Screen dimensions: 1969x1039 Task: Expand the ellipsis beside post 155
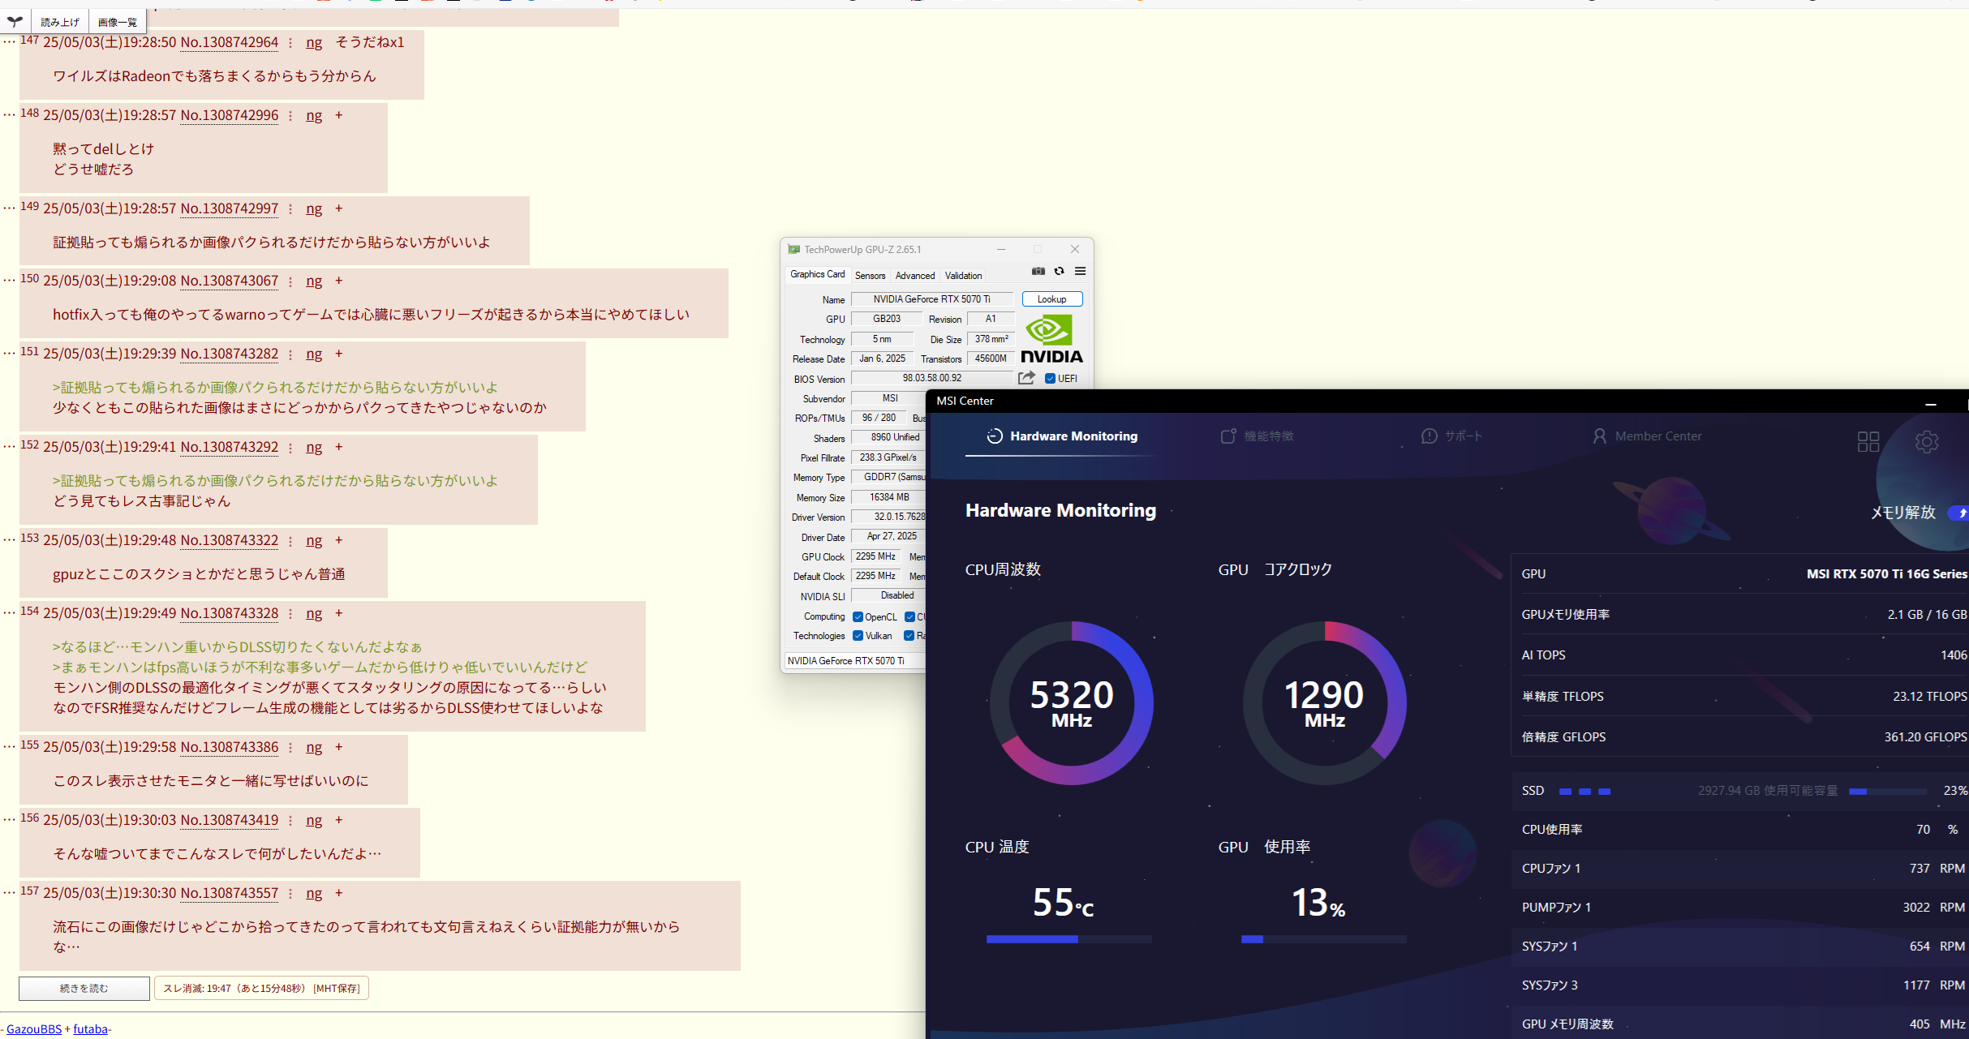pos(9,746)
